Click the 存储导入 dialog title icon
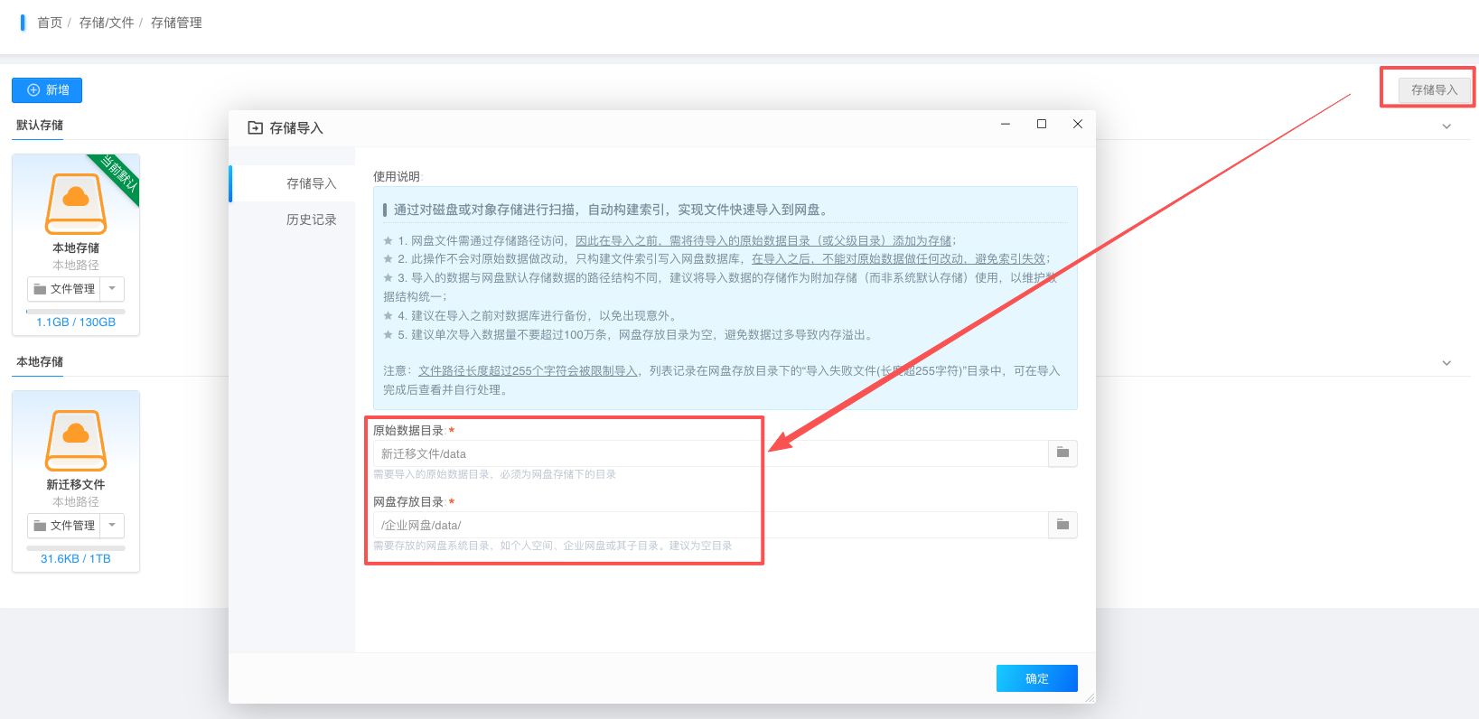This screenshot has height=719, width=1479. click(x=255, y=128)
